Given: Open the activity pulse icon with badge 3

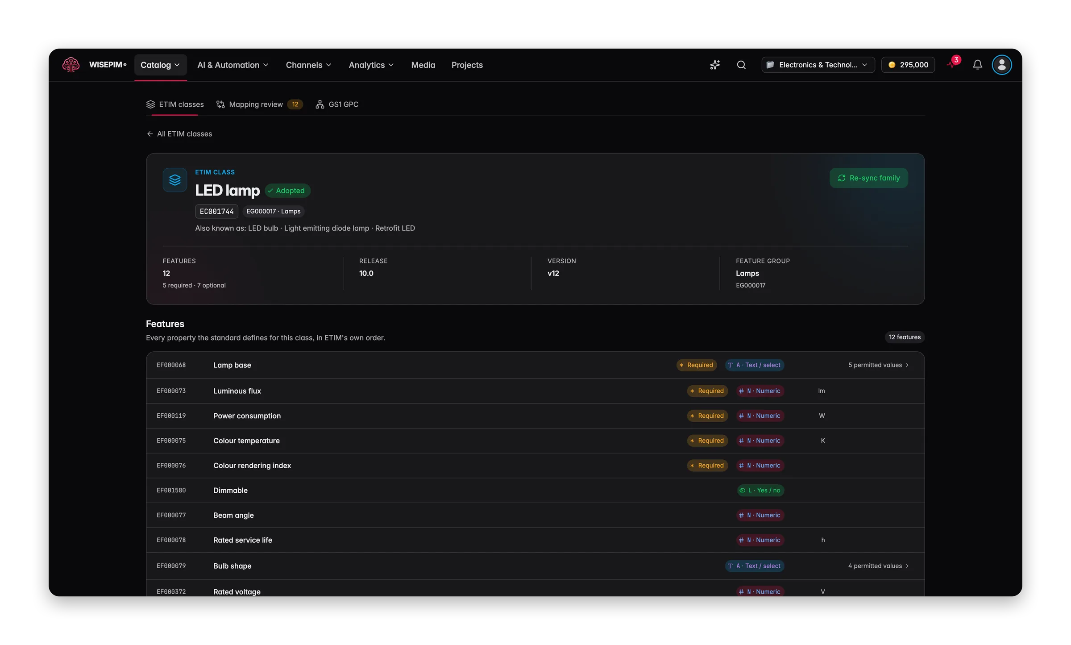Looking at the screenshot, I should pyautogui.click(x=952, y=64).
